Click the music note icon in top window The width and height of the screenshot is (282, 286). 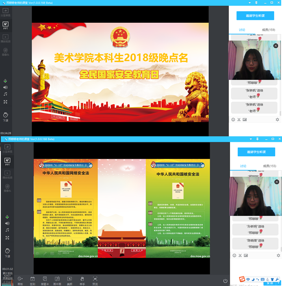[x=6, y=94]
